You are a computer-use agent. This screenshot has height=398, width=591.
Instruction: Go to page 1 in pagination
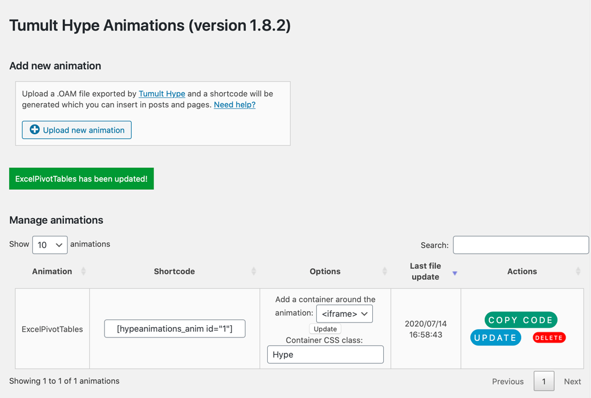point(543,381)
